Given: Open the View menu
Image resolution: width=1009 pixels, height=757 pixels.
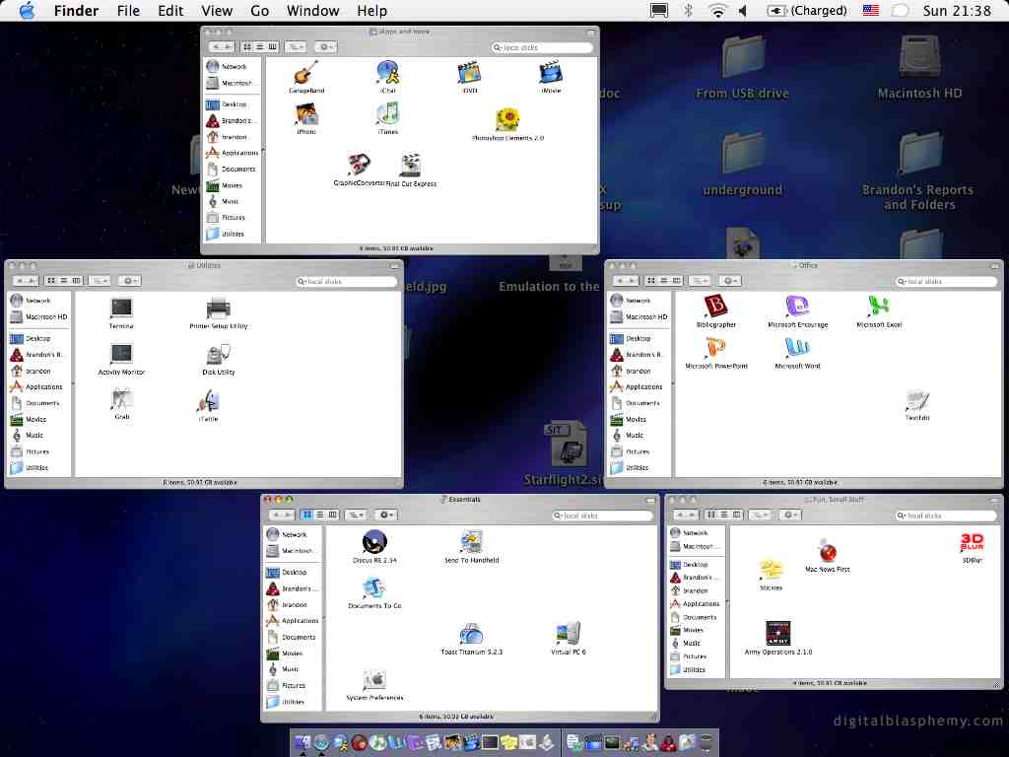Looking at the screenshot, I should [217, 11].
